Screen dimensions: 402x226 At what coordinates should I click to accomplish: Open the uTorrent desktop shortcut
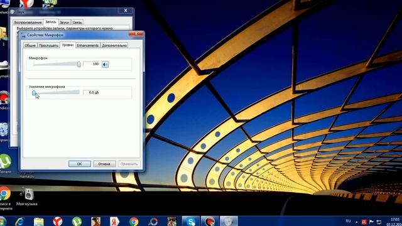tap(5, 164)
